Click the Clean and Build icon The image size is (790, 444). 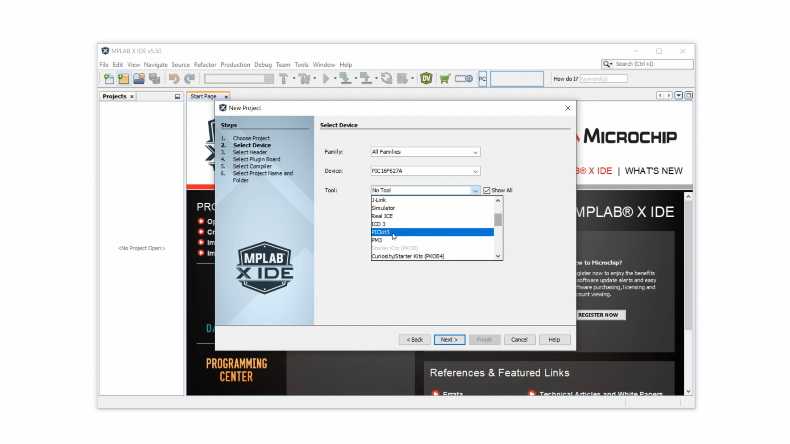[305, 79]
